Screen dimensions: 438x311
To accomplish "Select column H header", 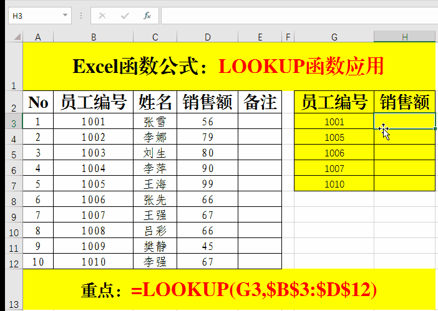I will point(404,37).
